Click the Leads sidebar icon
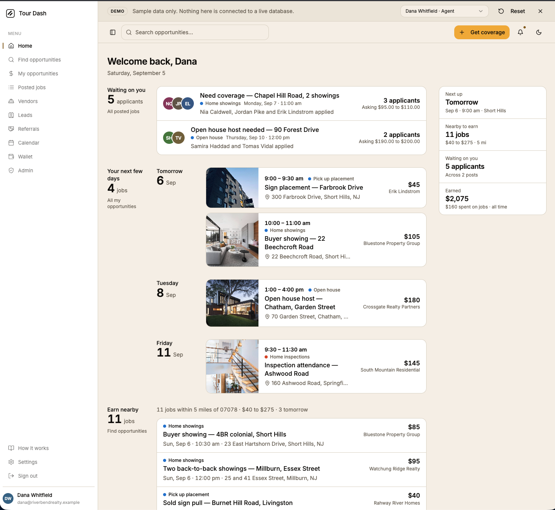 (x=11, y=115)
